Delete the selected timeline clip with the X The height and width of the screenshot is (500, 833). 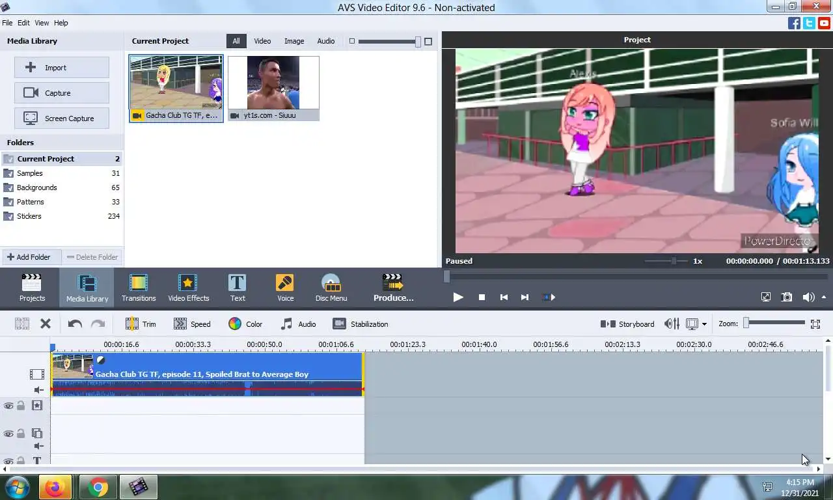coord(46,324)
